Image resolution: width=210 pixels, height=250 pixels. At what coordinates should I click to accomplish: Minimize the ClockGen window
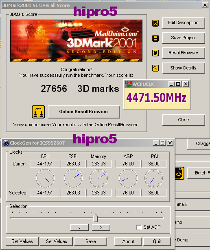tap(156, 143)
